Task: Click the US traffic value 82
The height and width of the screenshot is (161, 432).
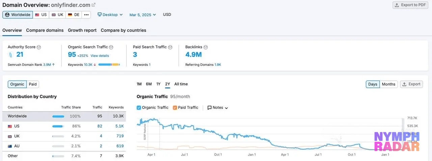Action: click(100, 126)
